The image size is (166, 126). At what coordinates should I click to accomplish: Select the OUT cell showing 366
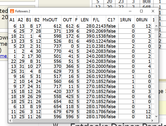[68, 66]
